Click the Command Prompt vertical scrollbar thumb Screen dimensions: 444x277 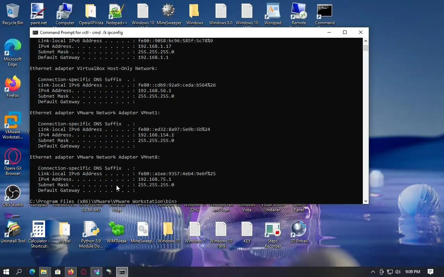point(366,48)
